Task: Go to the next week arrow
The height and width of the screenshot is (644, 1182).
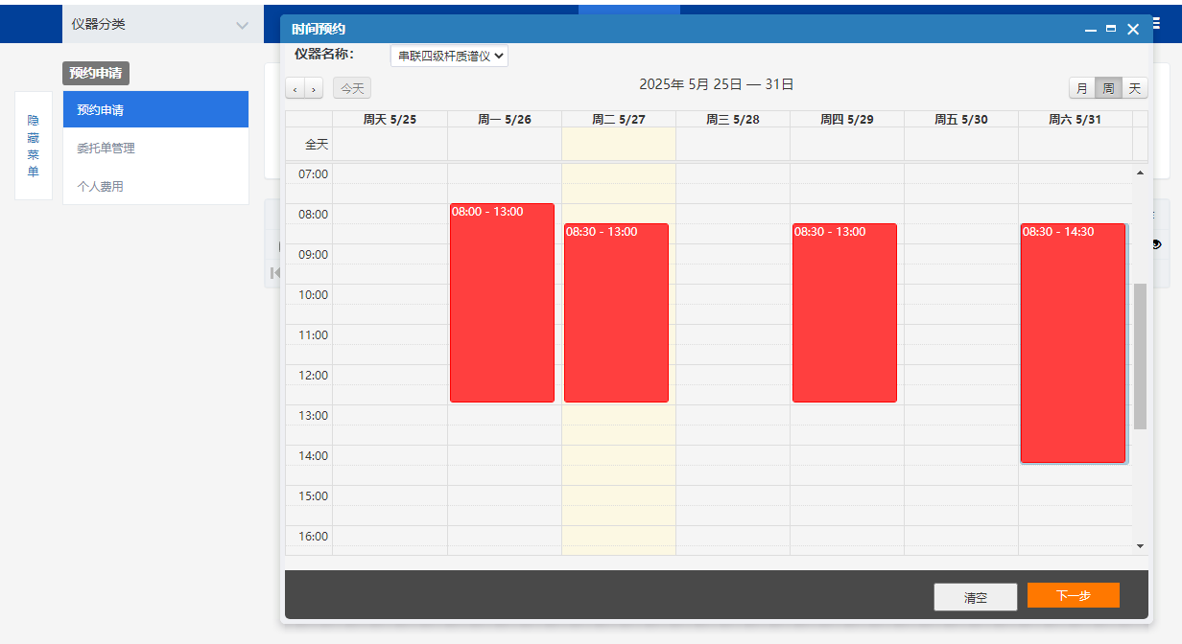Action: (x=314, y=89)
